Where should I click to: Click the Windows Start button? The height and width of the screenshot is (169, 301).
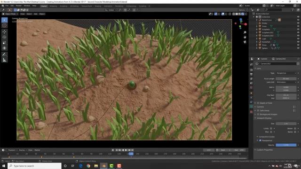[4, 166]
